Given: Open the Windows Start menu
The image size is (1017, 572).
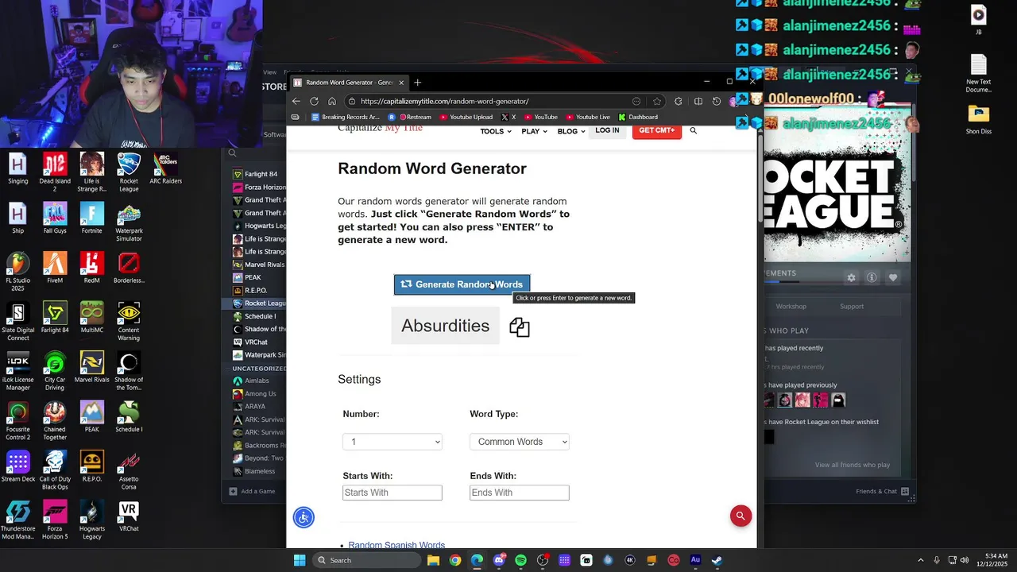Looking at the screenshot, I should 300,560.
